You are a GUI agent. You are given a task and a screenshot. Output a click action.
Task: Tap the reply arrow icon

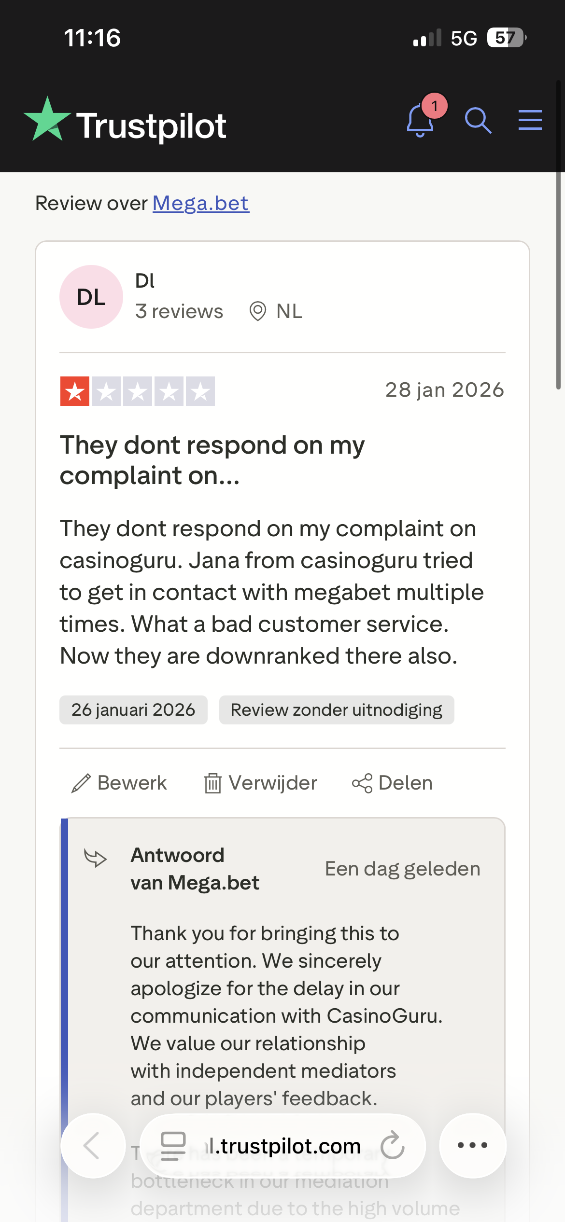[95, 858]
